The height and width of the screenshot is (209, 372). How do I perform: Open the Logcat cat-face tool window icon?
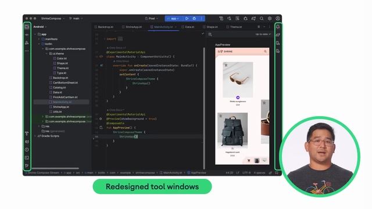pos(27,142)
